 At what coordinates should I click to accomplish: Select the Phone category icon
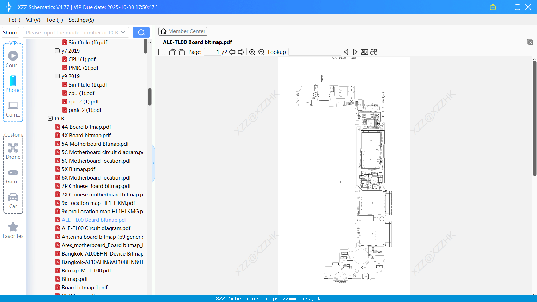pos(13,84)
